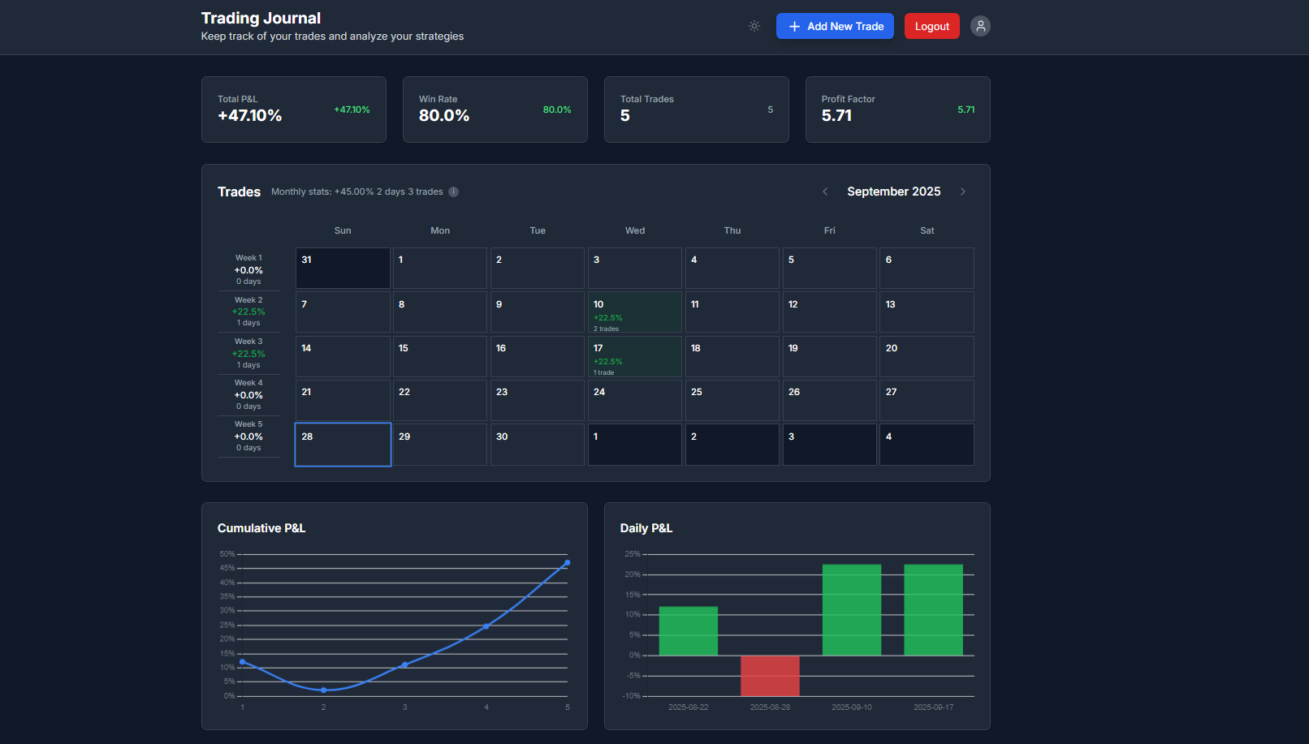1309x744 pixels.
Task: Select September 17 calendar day cell
Action: pos(634,356)
